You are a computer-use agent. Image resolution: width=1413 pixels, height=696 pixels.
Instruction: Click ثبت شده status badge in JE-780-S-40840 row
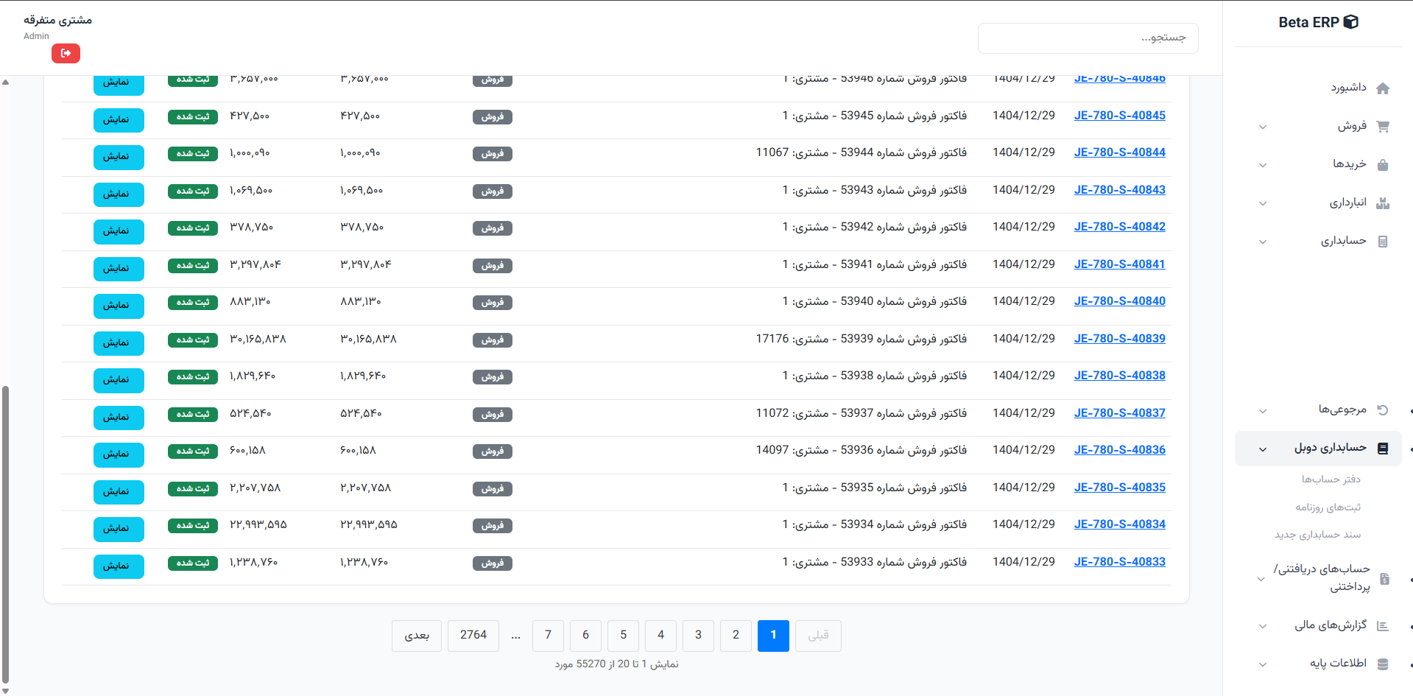tap(193, 302)
